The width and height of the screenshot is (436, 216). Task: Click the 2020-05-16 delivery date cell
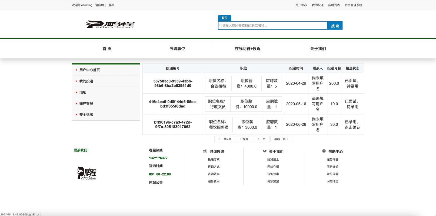[x=296, y=104]
